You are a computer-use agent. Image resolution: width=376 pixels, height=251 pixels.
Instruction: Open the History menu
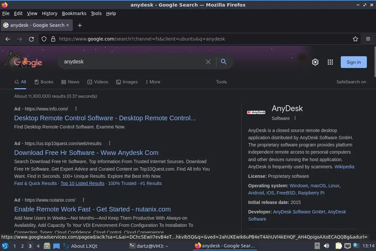pos(50,13)
